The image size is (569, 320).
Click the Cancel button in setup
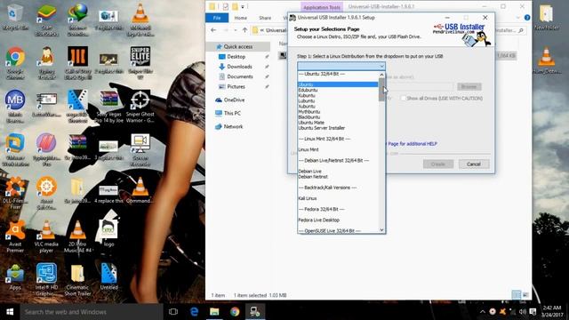(x=474, y=164)
